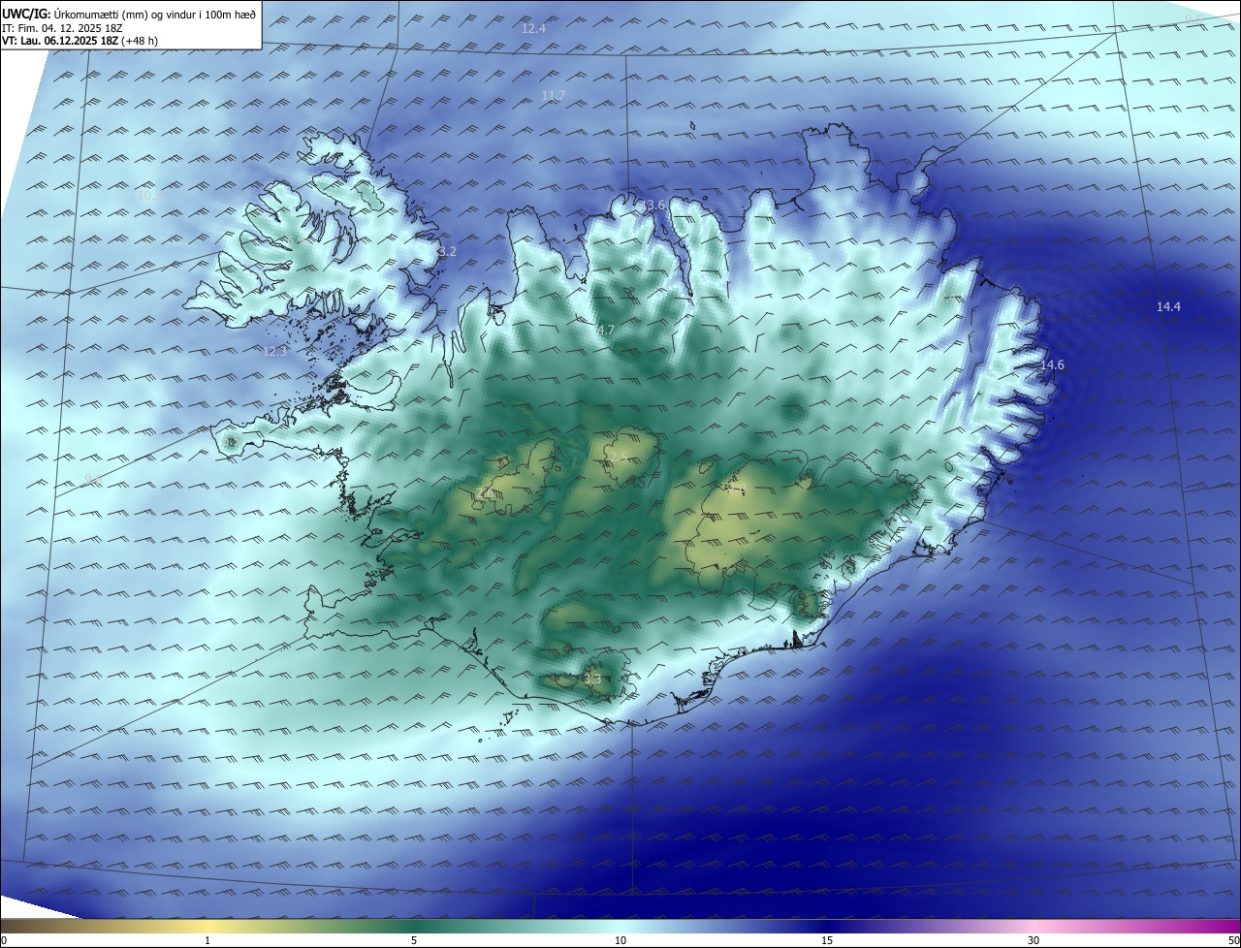Click the '5' tick on the color scale
The image size is (1241, 948).
[x=414, y=941]
